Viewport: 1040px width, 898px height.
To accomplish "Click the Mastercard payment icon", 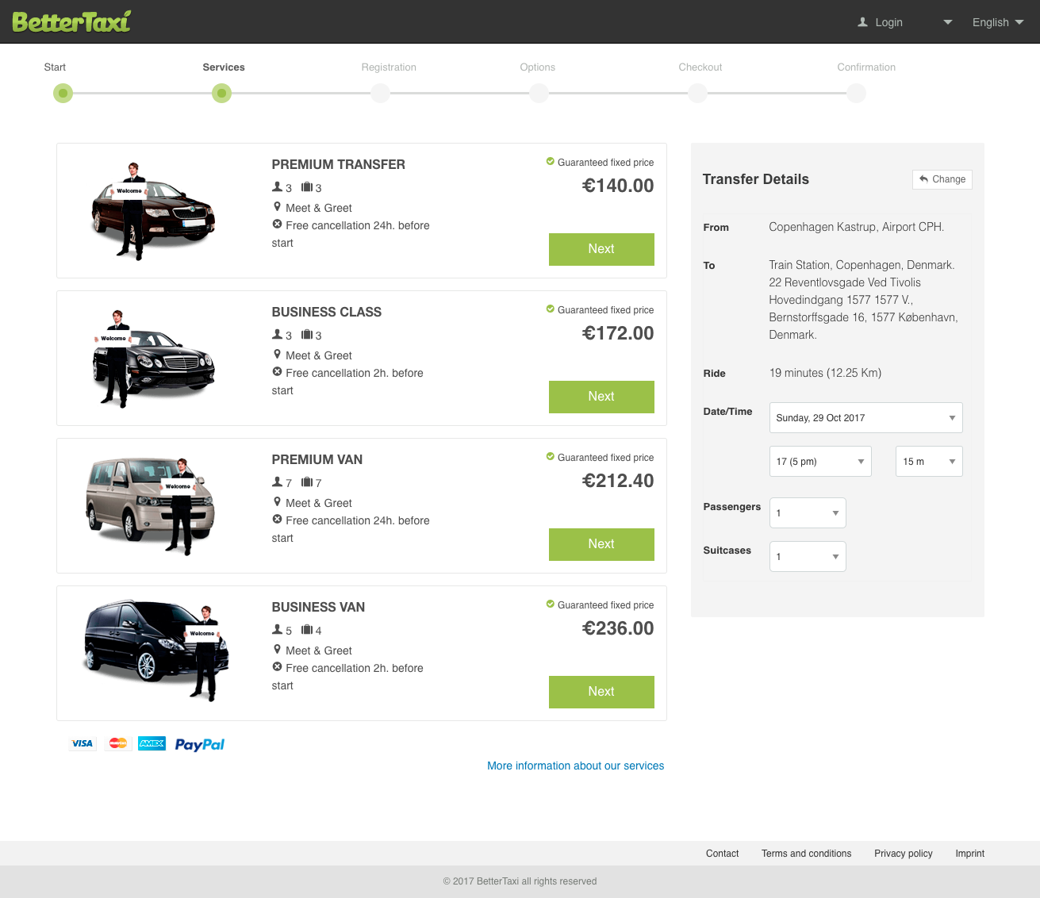I will 117,743.
